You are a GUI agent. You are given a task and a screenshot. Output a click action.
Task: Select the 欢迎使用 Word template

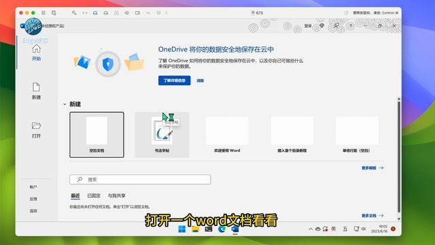click(227, 135)
